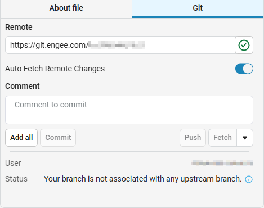Click the Commit button

(x=58, y=138)
